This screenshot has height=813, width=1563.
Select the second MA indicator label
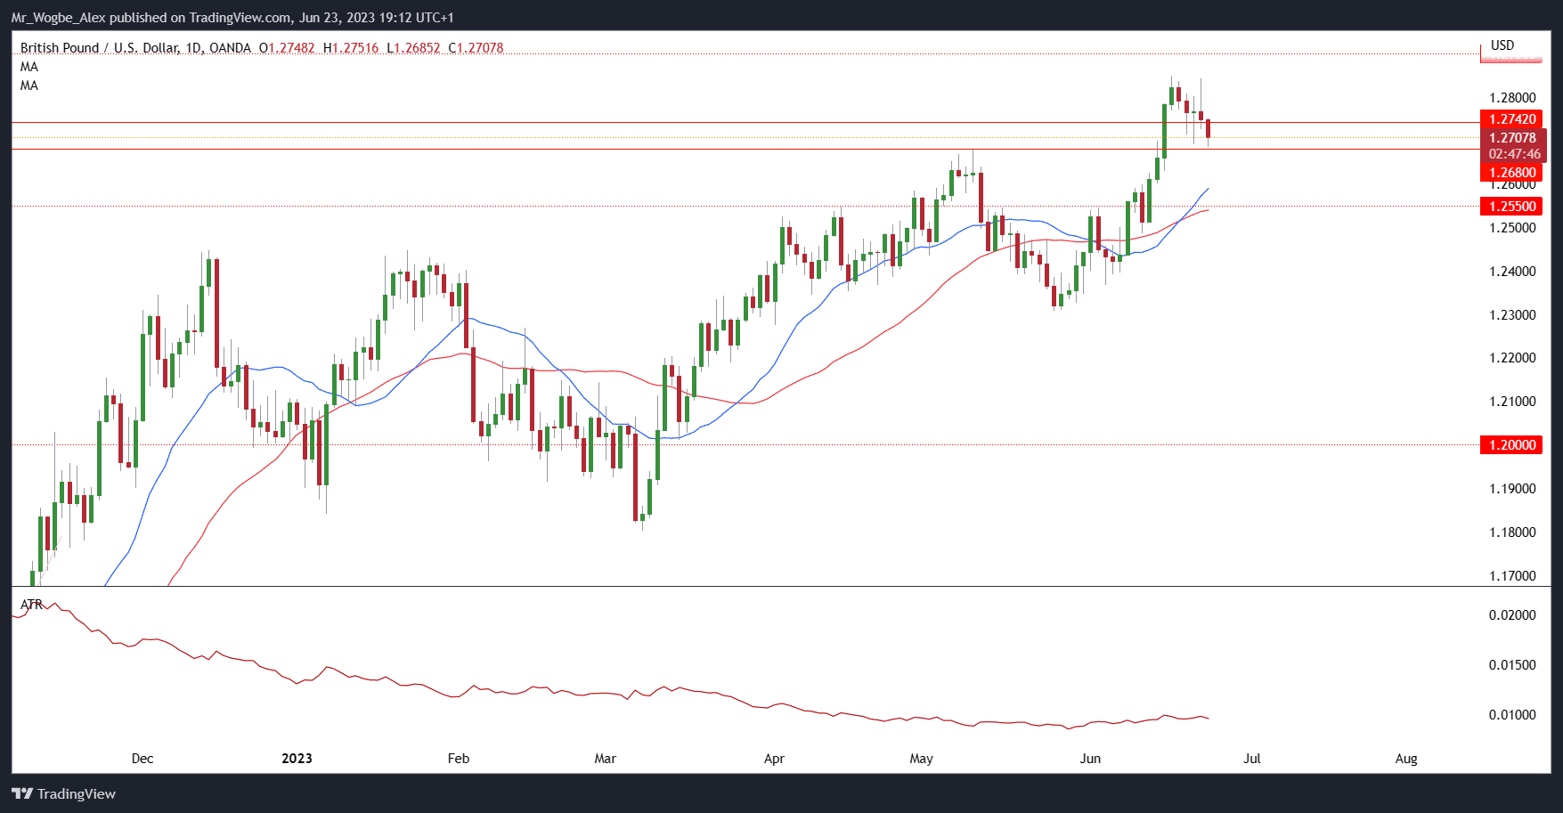(x=29, y=85)
